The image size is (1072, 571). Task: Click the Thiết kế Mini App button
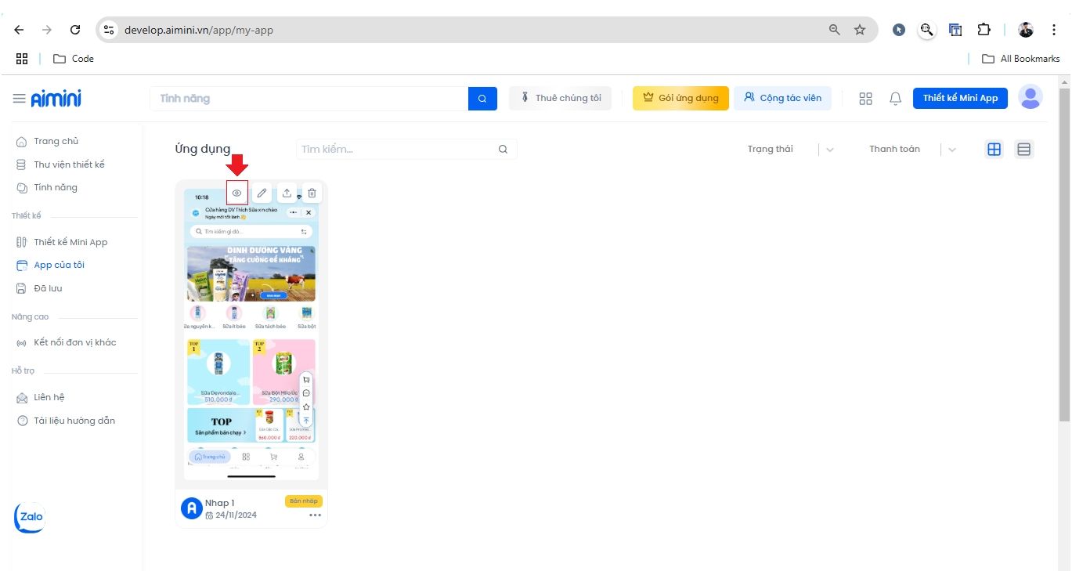click(960, 98)
